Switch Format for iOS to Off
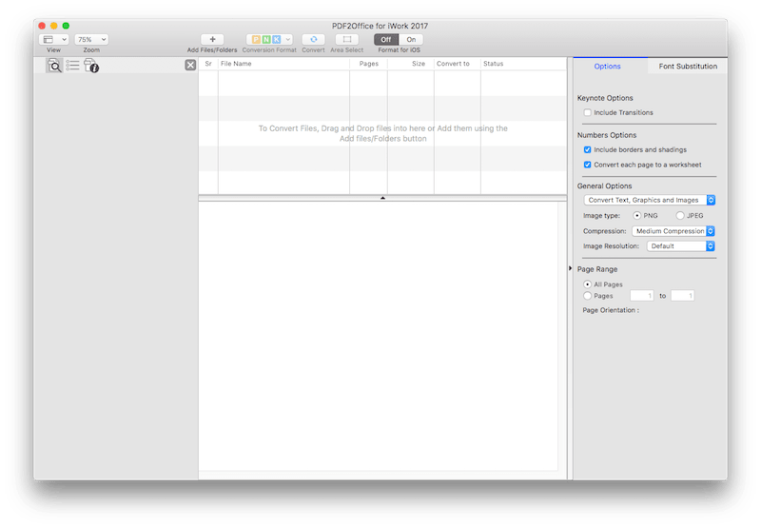 pyautogui.click(x=386, y=39)
